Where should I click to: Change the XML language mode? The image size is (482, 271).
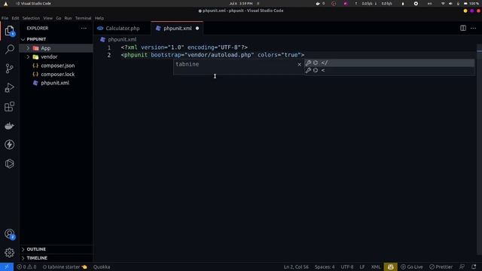376,266
